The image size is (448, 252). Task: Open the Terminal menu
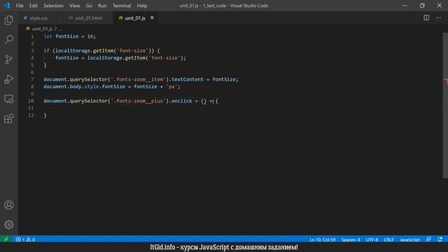coord(122,6)
